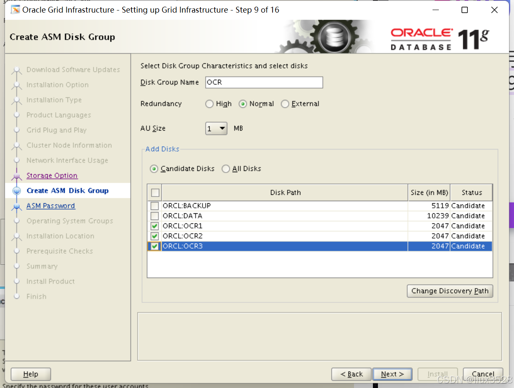Sort by Size (in MB) column header
514x388 pixels.
click(429, 193)
